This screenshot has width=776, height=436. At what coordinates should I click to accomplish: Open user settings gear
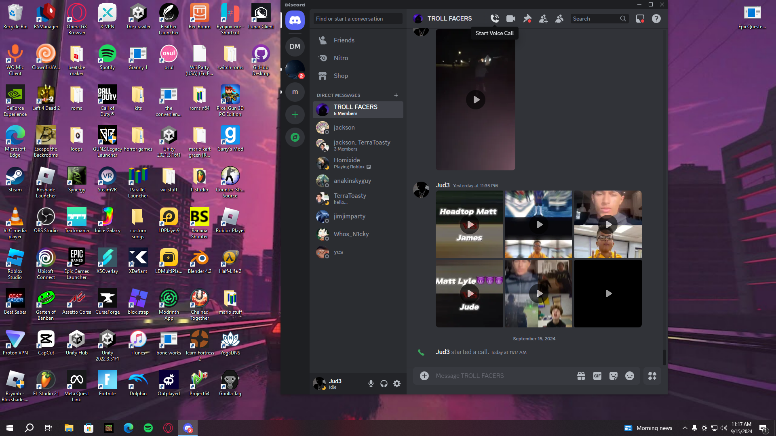[397, 384]
